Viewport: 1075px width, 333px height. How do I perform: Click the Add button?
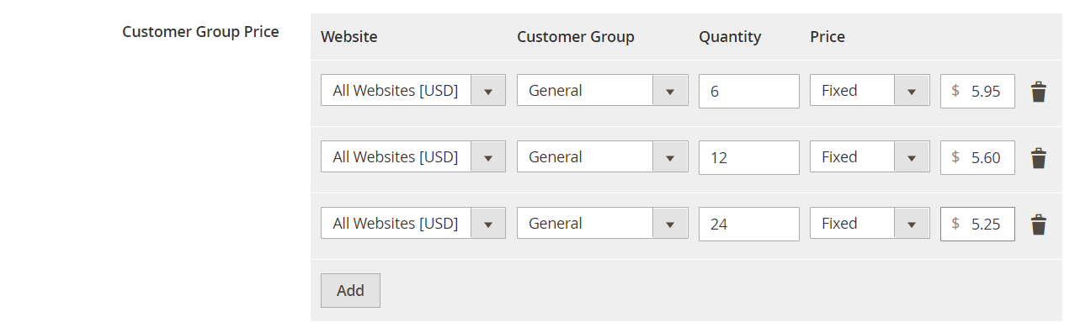350,290
